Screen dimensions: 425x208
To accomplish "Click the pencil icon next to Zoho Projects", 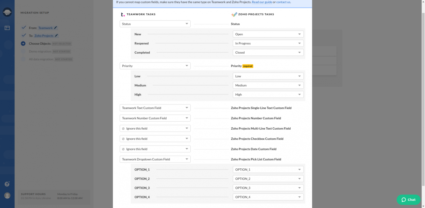I will (x=56, y=35).
